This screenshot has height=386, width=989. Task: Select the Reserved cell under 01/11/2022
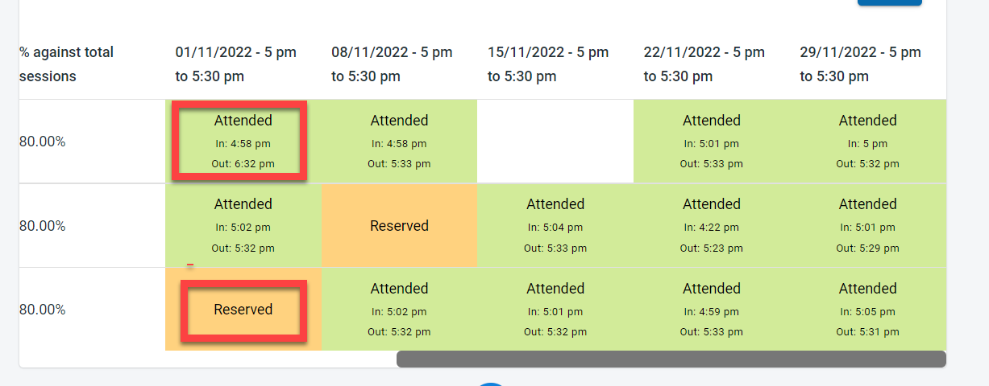coord(243,310)
